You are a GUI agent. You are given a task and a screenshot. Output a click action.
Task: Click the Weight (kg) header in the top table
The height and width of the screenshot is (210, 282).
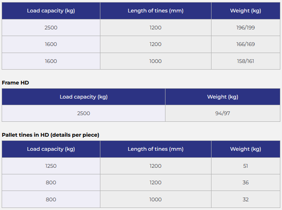point(246,11)
